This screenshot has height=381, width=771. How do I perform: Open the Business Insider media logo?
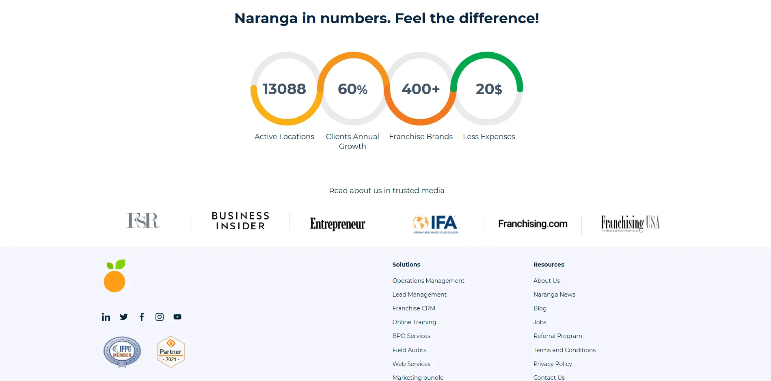coord(239,220)
